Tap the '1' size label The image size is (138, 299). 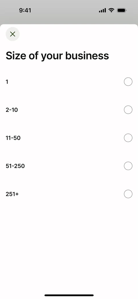[7, 82]
